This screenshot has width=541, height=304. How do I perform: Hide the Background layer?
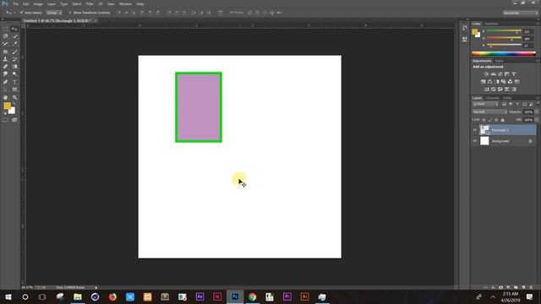475,141
